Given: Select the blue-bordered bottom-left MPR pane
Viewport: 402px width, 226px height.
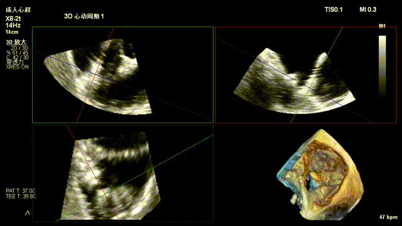Looking at the screenshot, I should (x=123, y=173).
